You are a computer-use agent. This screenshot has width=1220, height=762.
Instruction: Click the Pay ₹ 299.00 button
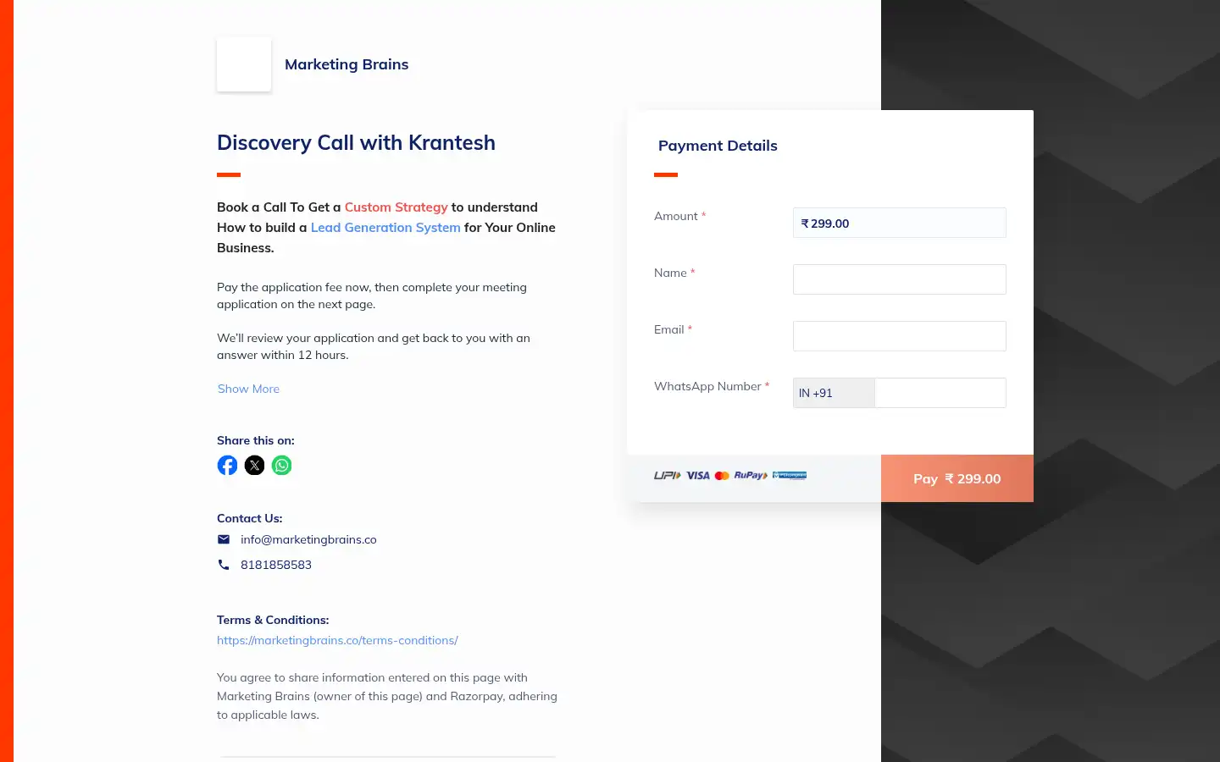pyautogui.click(x=957, y=478)
